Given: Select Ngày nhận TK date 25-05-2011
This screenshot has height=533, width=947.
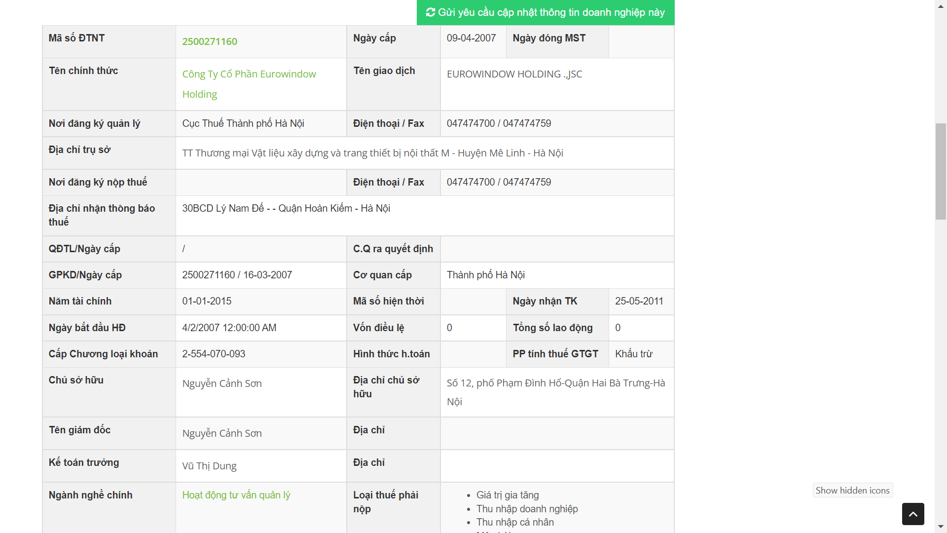Looking at the screenshot, I should click(x=639, y=301).
